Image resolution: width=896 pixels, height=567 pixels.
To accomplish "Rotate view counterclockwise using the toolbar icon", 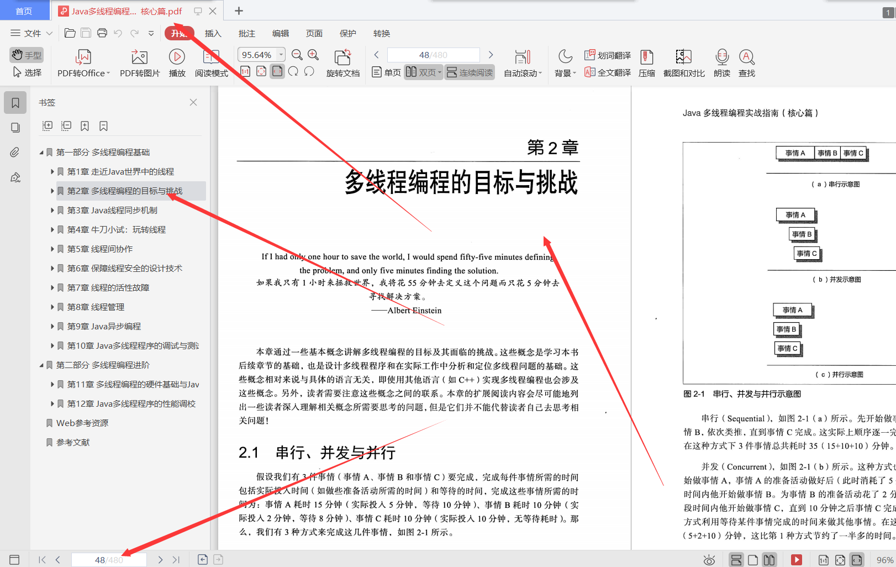I will tap(309, 71).
